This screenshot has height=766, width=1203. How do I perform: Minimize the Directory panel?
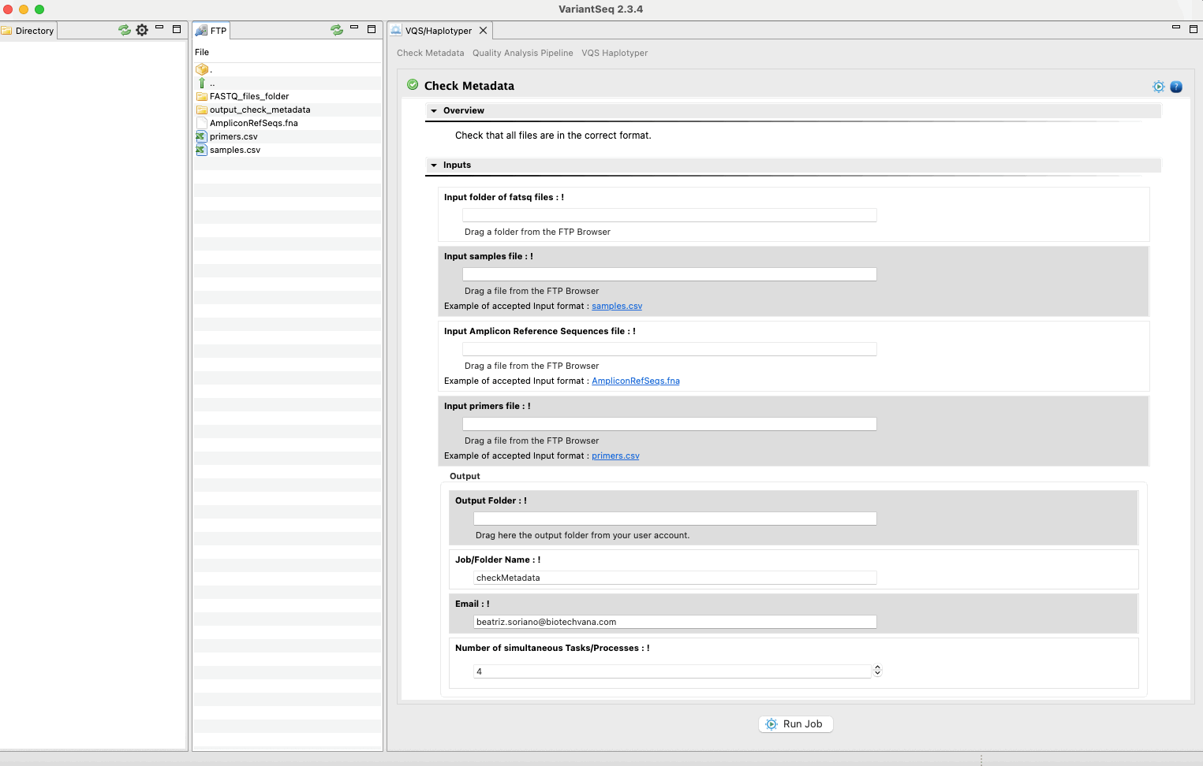pos(159,28)
